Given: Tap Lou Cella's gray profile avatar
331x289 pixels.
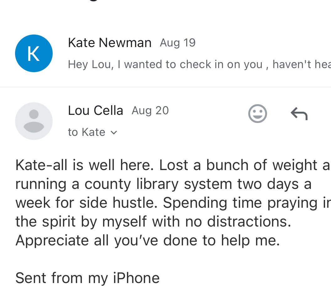Looking at the screenshot, I should (x=34, y=121).
